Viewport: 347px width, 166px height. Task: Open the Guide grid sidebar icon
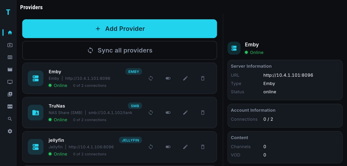(x=10, y=57)
